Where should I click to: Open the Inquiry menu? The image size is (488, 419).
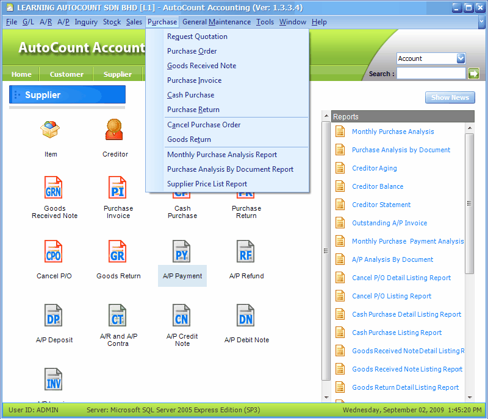(86, 22)
